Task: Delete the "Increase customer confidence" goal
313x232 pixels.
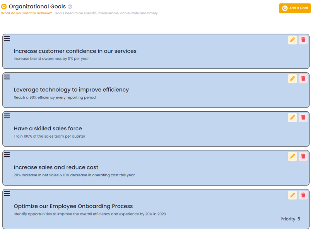Action: [303, 40]
